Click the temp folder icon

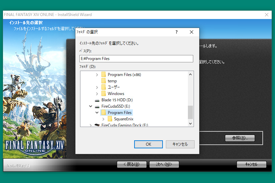[104, 81]
